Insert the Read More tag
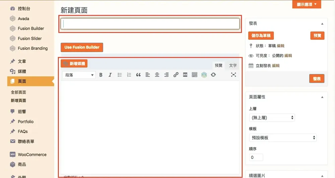The height and width of the screenshot is (178, 335). [185, 75]
